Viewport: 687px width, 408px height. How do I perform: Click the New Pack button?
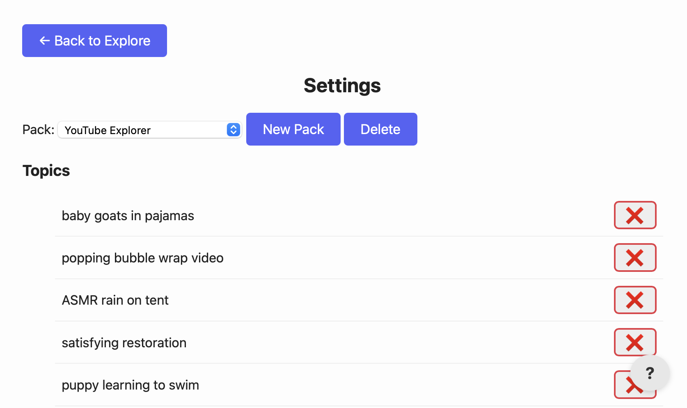(293, 129)
